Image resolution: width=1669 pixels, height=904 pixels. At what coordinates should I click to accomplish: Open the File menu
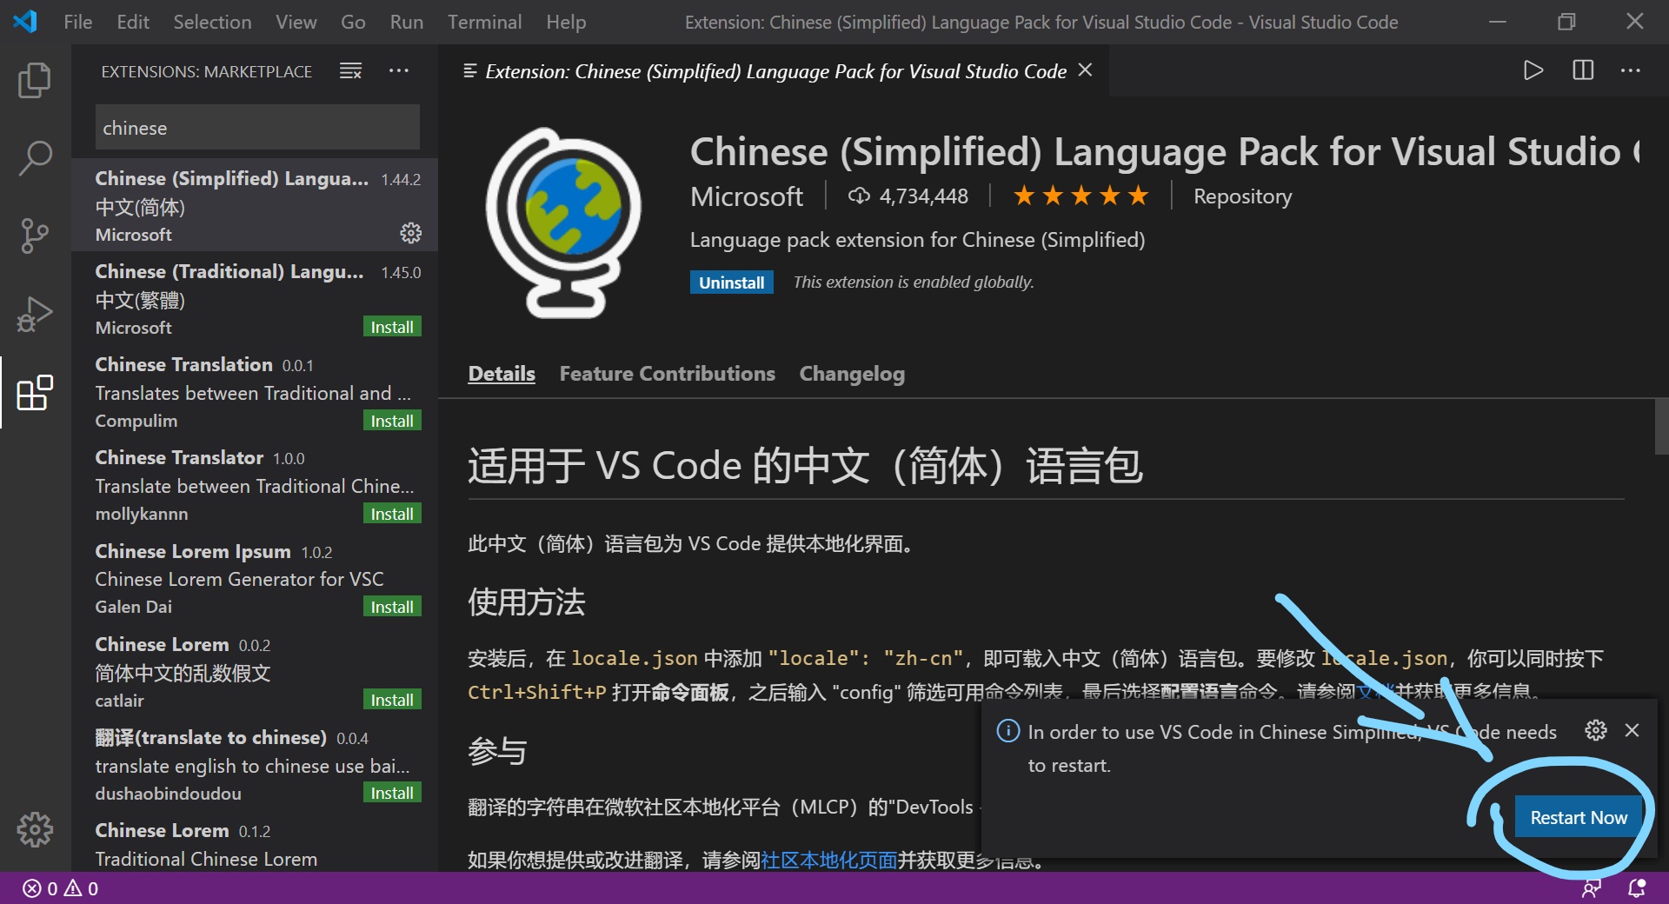click(77, 22)
